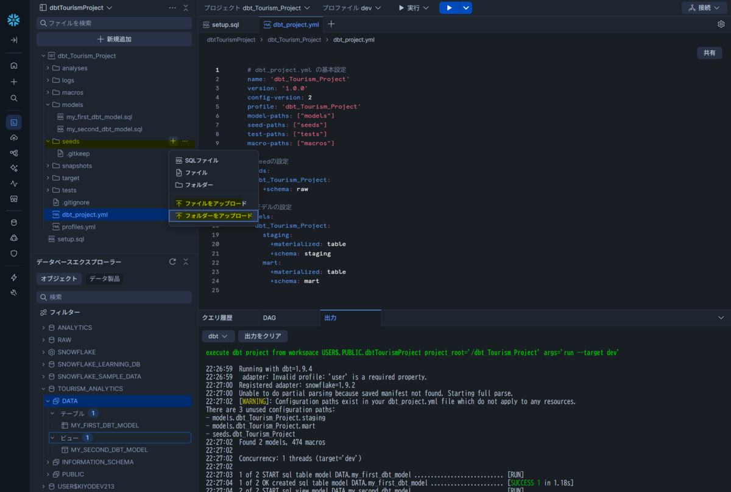Screen dimensions: 731x492
Task: Open the transformation nodes sidebar icon
Action: click(x=13, y=153)
